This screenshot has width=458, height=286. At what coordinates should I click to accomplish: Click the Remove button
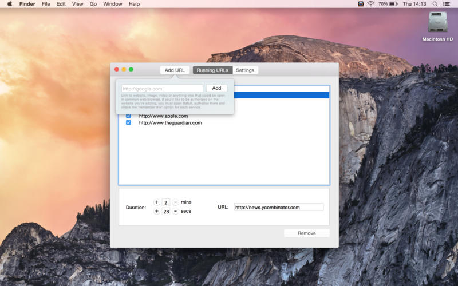[306, 233]
